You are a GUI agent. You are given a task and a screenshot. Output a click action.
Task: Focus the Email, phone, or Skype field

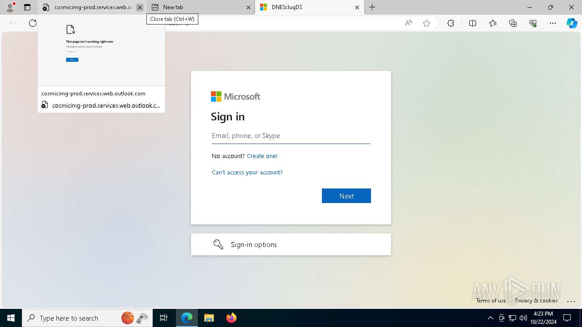[x=291, y=136]
